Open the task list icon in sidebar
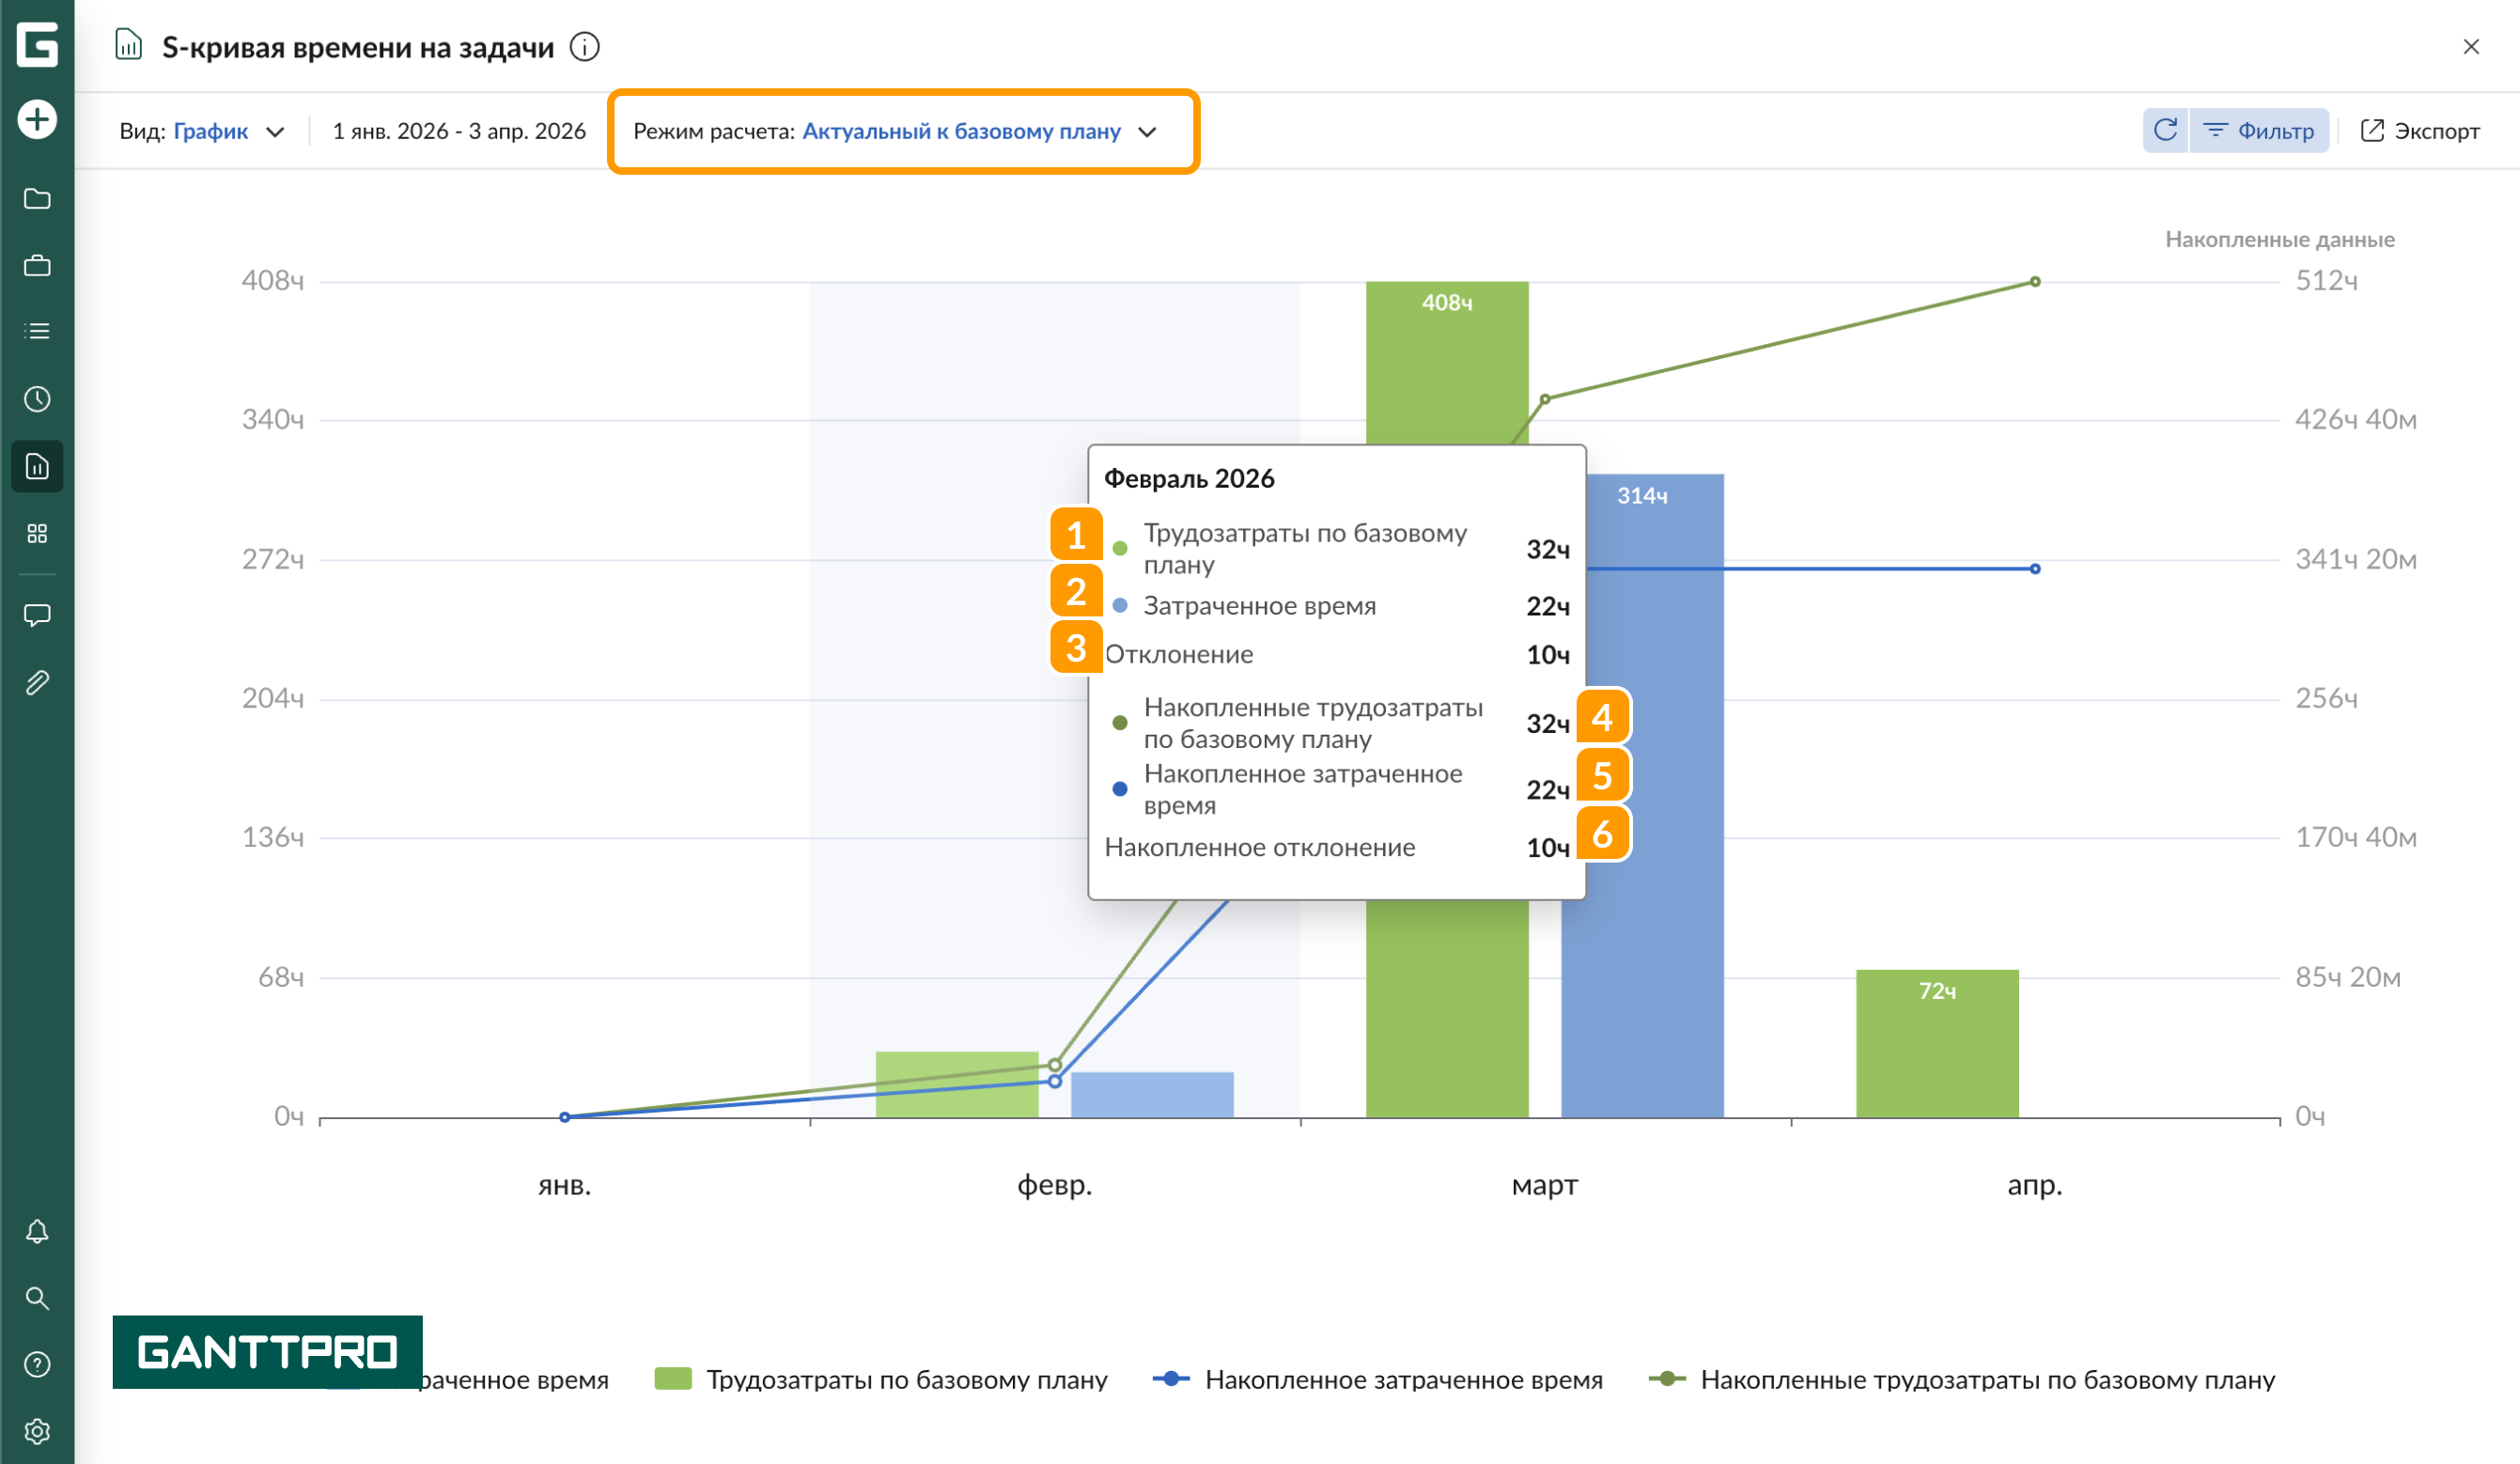Image resolution: width=2520 pixels, height=1464 pixels. coord(37,332)
